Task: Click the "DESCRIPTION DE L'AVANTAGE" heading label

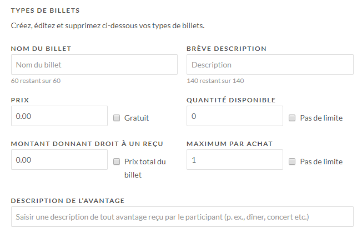Action: pyautogui.click(x=68, y=200)
